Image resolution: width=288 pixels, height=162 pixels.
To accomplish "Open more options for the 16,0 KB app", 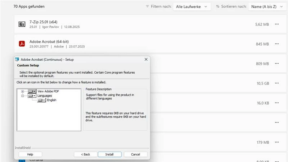I will pyautogui.click(x=276, y=103).
